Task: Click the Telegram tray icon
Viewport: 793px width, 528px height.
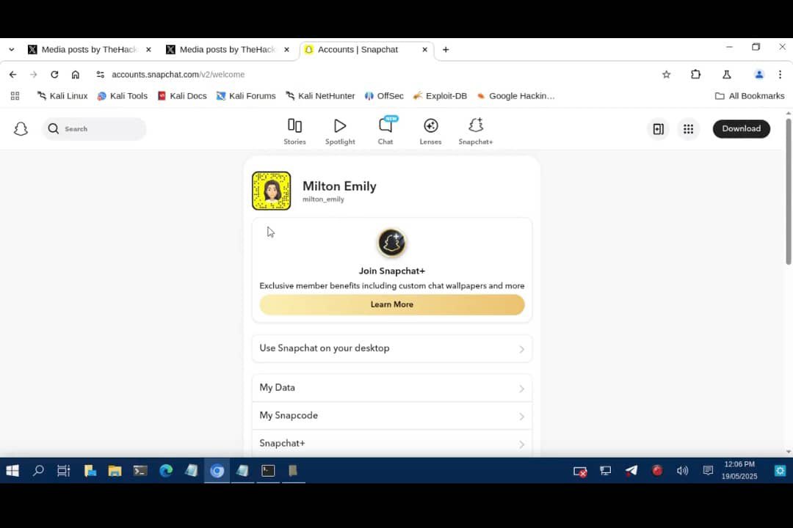Action: coord(631,471)
